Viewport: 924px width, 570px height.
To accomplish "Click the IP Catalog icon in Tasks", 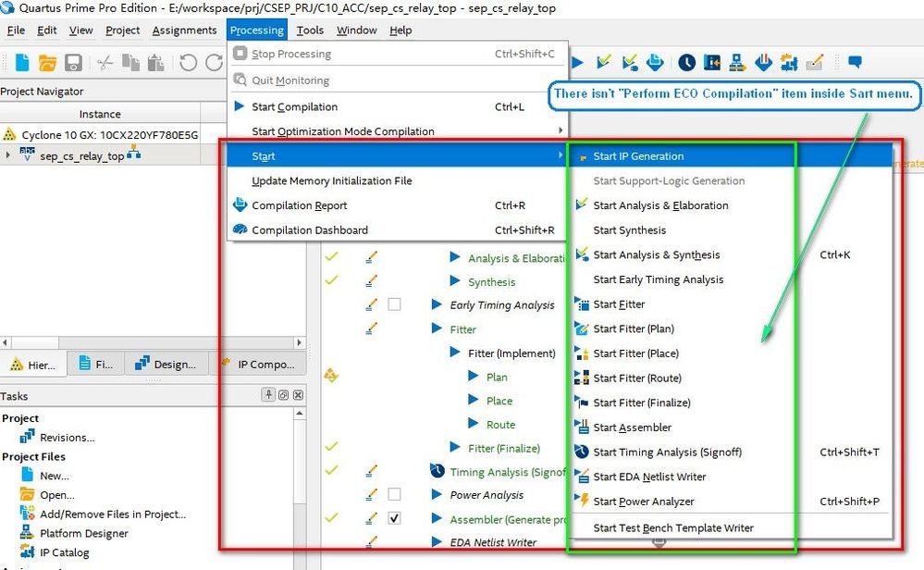I will (x=27, y=551).
